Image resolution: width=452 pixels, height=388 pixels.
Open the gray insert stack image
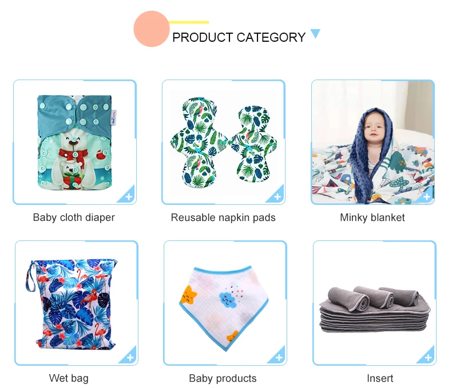pos(375,310)
